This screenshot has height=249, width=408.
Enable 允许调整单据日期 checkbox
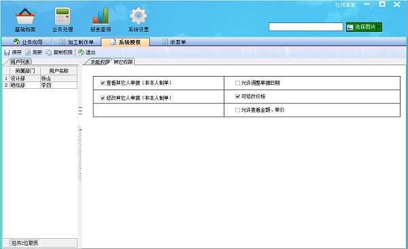237,83
